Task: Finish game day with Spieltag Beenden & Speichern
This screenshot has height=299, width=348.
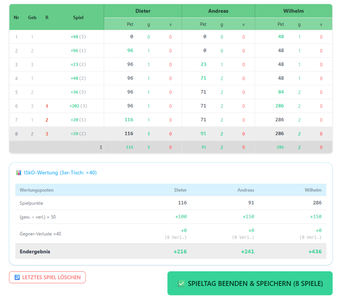Action: tap(250, 283)
